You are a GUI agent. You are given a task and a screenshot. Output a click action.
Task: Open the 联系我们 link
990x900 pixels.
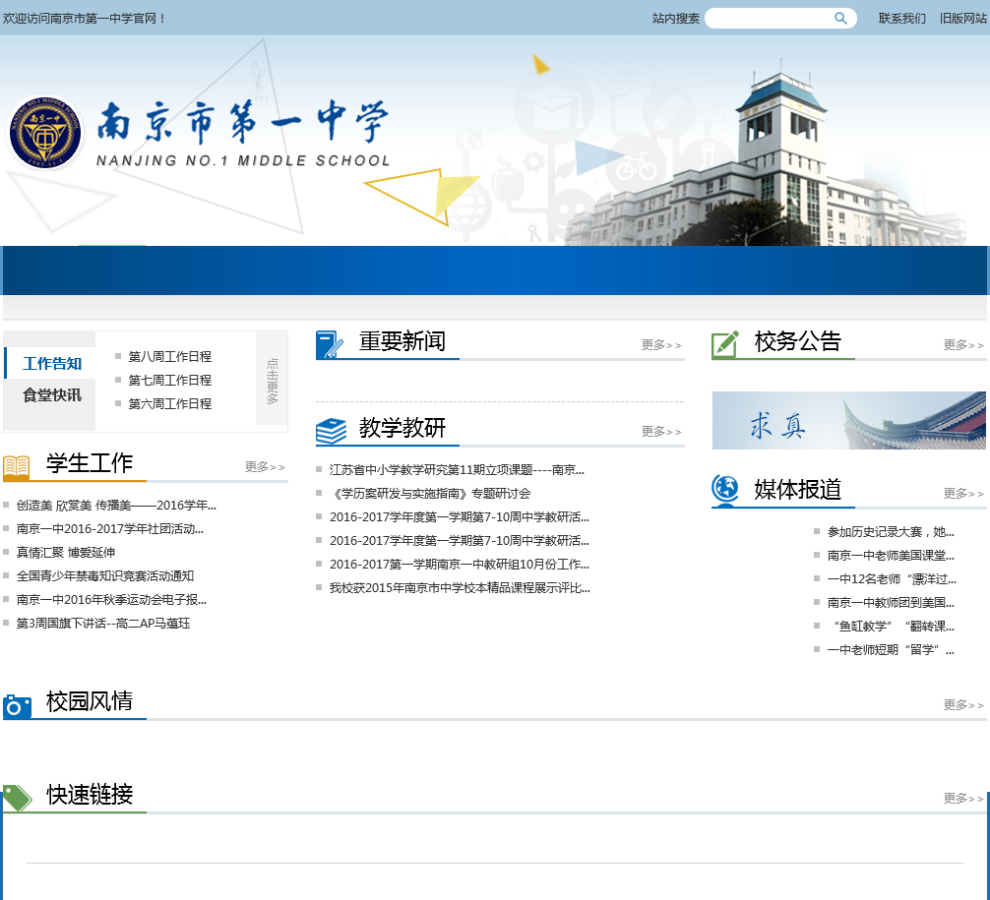tap(901, 19)
